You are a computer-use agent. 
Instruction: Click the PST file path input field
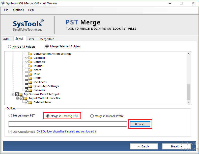point(68,124)
